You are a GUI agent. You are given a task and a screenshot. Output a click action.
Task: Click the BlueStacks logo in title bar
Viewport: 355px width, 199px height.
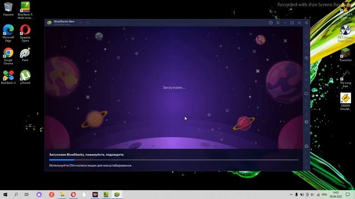[49, 23]
